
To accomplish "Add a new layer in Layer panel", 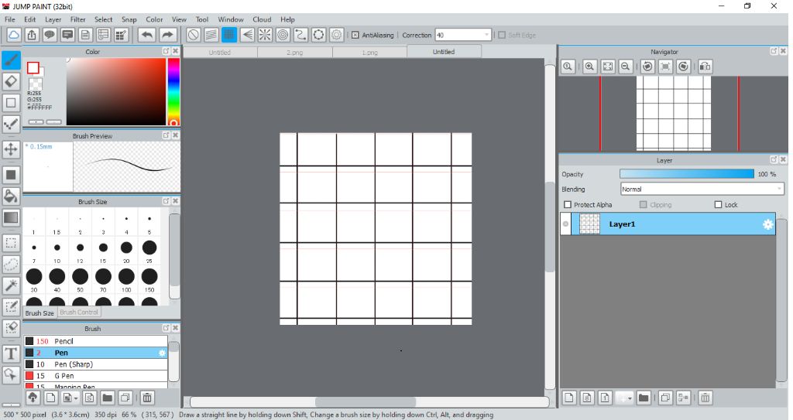I will (569, 398).
